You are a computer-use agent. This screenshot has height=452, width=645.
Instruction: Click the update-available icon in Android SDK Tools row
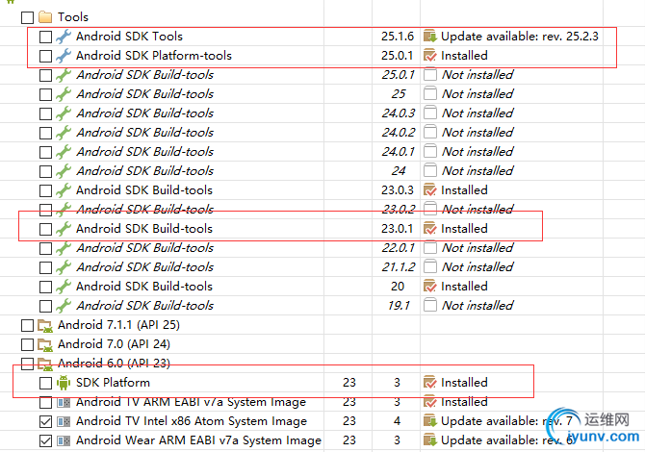click(x=430, y=37)
